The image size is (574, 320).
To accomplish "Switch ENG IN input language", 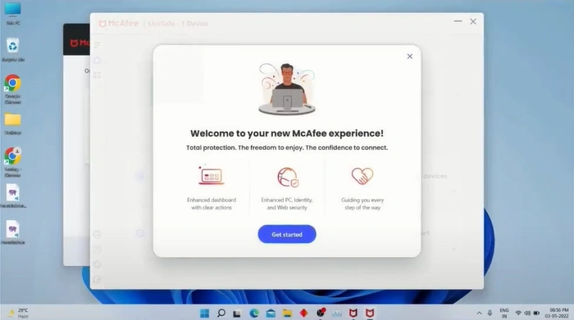I will [x=504, y=313].
